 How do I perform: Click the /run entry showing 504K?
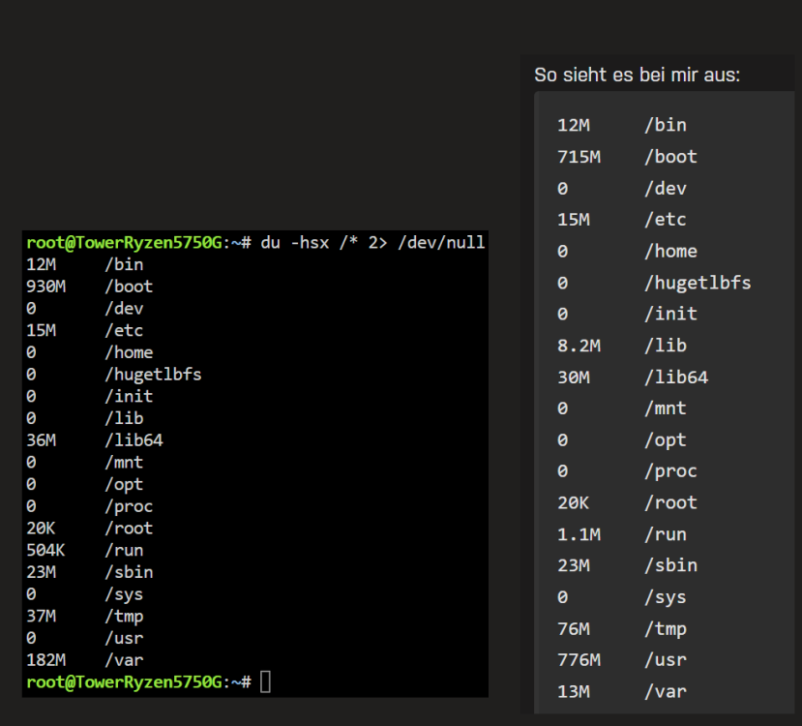click(85, 550)
